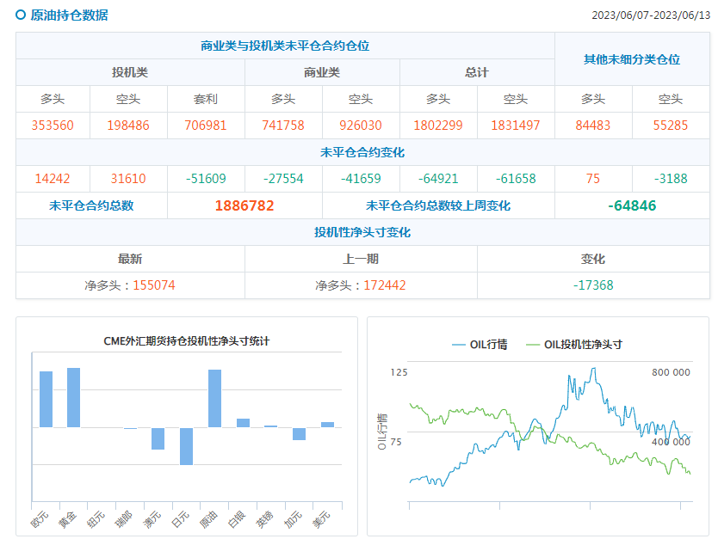The height and width of the screenshot is (539, 718).
Task: Click the net position change -17368
Action: (593, 285)
